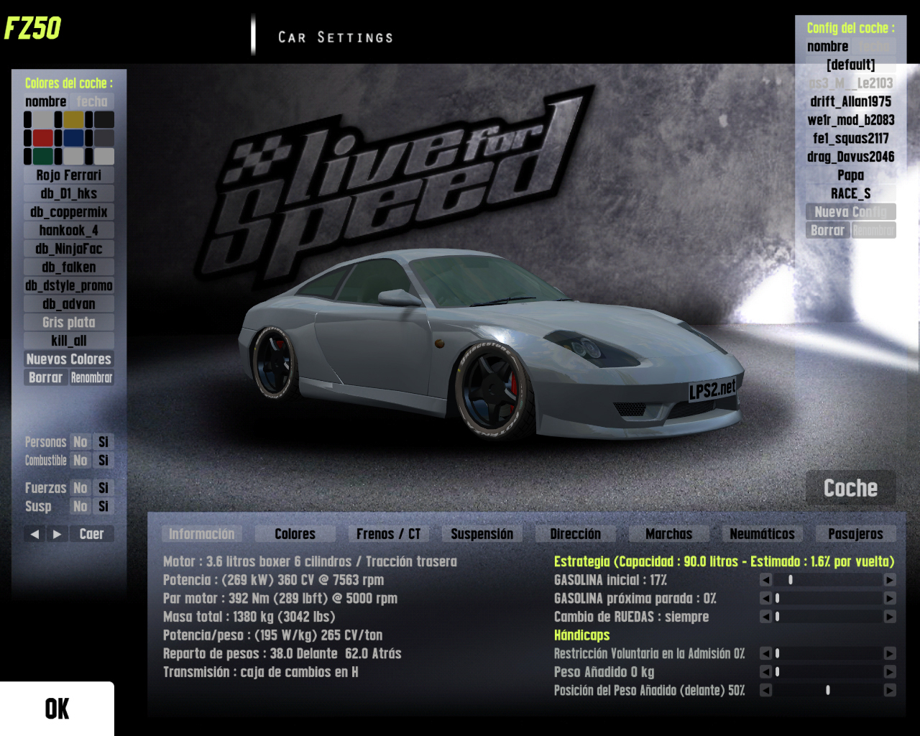Decrease Restricción Voluntaria en la Admisión

coord(766,653)
